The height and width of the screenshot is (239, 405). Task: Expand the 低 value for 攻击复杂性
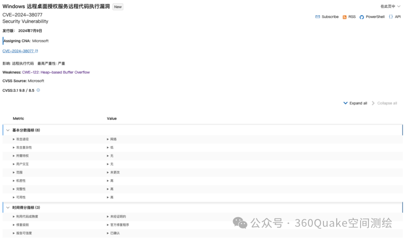click(110, 147)
